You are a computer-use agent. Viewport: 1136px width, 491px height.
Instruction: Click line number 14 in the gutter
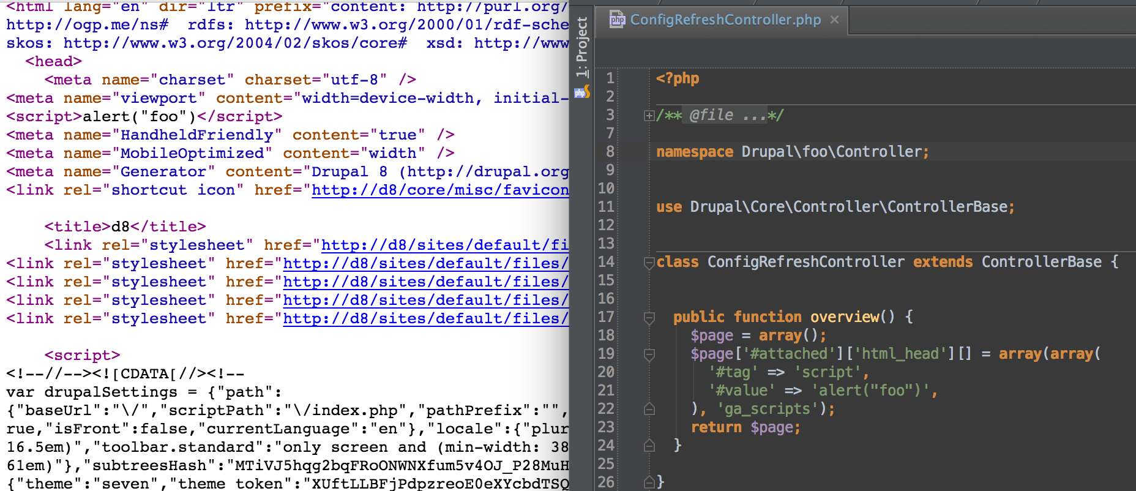pos(606,262)
